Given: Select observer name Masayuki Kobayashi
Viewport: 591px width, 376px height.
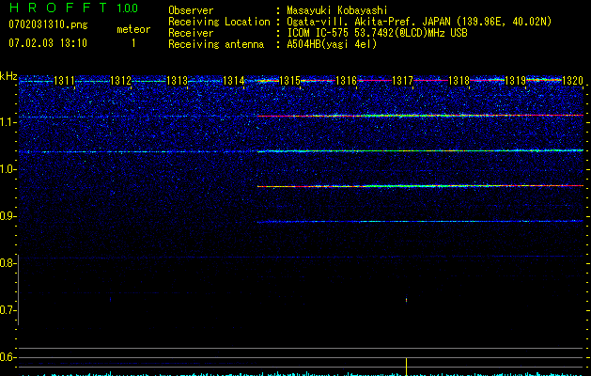Looking at the screenshot, I should click(337, 10).
